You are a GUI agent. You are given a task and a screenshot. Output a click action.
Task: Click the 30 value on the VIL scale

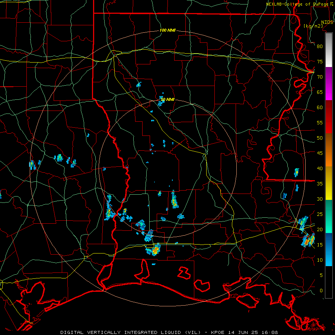tap(320, 199)
